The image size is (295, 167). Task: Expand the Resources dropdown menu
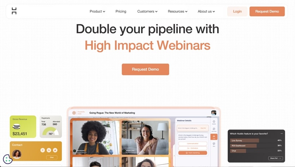coord(178,11)
